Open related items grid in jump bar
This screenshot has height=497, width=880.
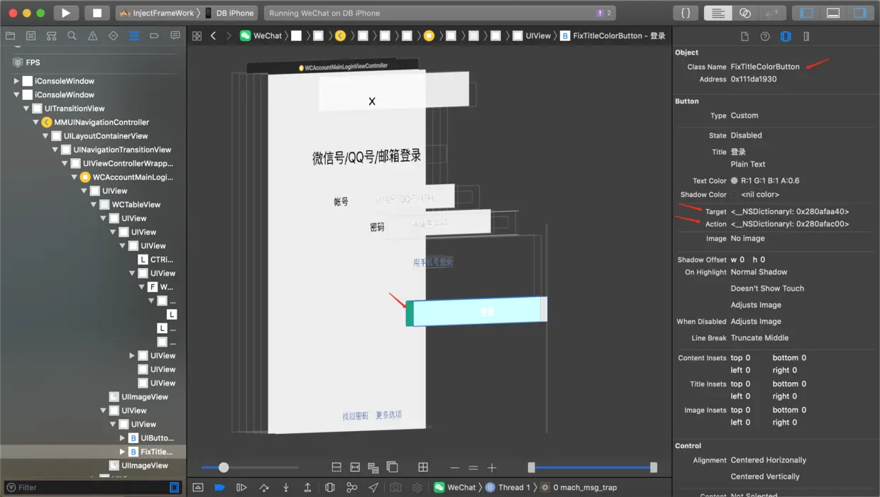197,35
